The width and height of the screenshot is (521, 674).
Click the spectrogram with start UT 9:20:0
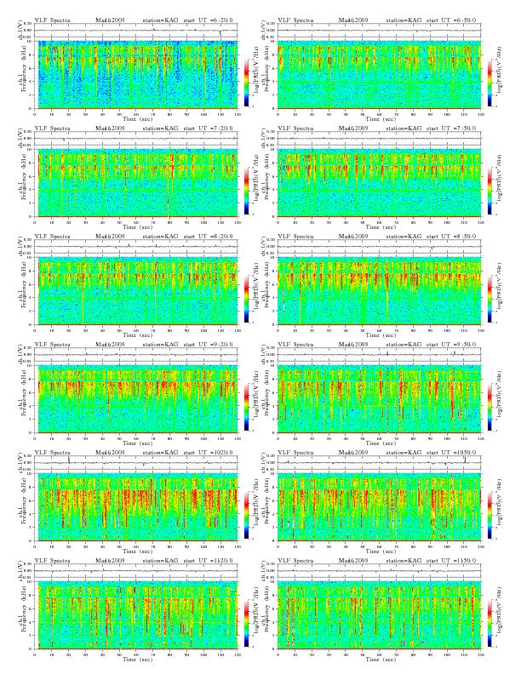(x=136, y=399)
